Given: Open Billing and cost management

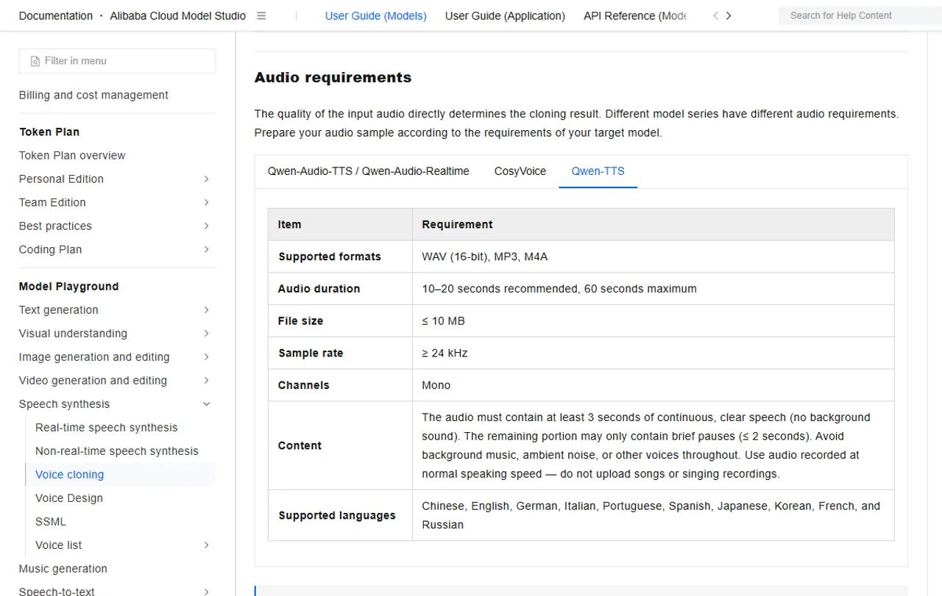Looking at the screenshot, I should (x=93, y=95).
